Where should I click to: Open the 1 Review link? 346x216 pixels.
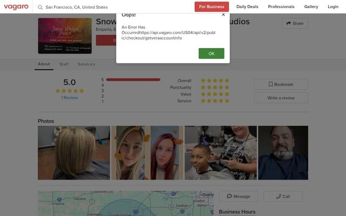70,98
